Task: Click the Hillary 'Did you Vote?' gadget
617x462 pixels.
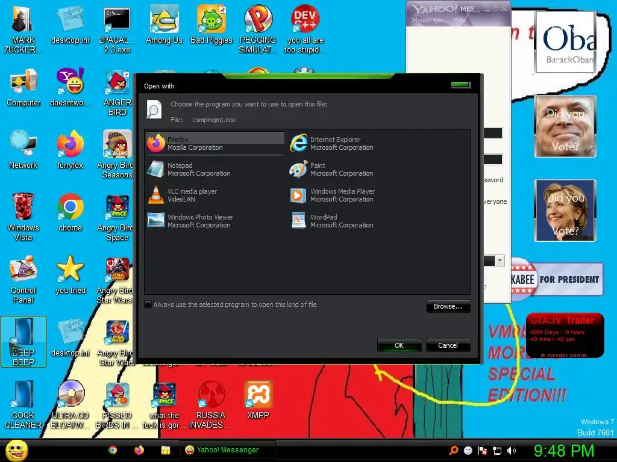Action: (x=565, y=210)
